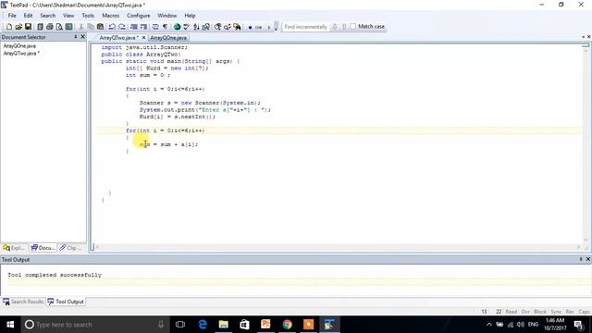
Task: Cut selection with the scissors icon
Action: pyautogui.click(x=80, y=27)
